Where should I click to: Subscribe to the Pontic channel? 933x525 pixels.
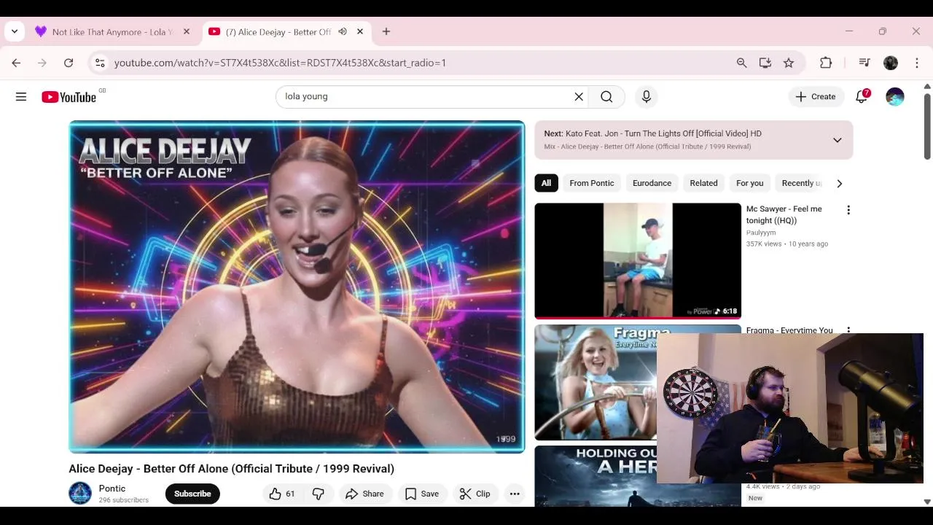coord(192,494)
